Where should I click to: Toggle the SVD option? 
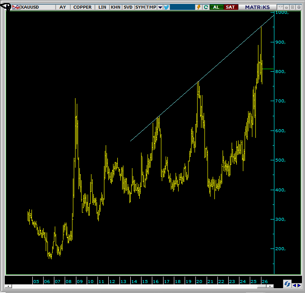pos(128,7)
